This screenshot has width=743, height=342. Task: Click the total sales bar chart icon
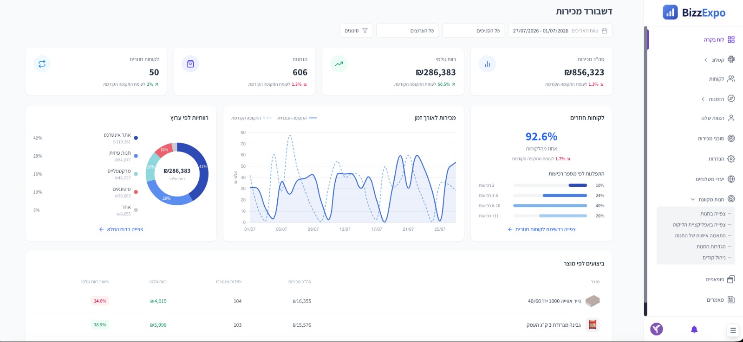coord(487,64)
